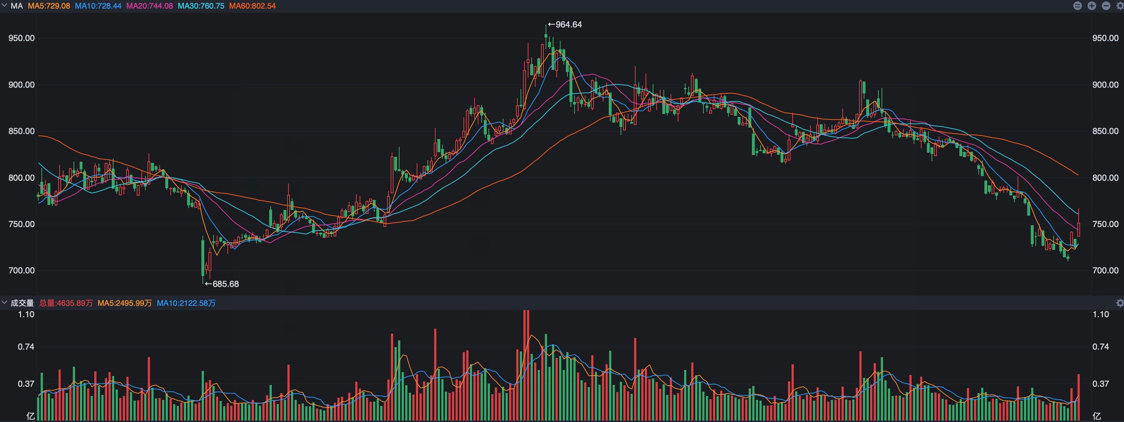Image resolution: width=1124 pixels, height=422 pixels.
Task: Click the MA10:728.44 legend value
Action: pyautogui.click(x=98, y=6)
